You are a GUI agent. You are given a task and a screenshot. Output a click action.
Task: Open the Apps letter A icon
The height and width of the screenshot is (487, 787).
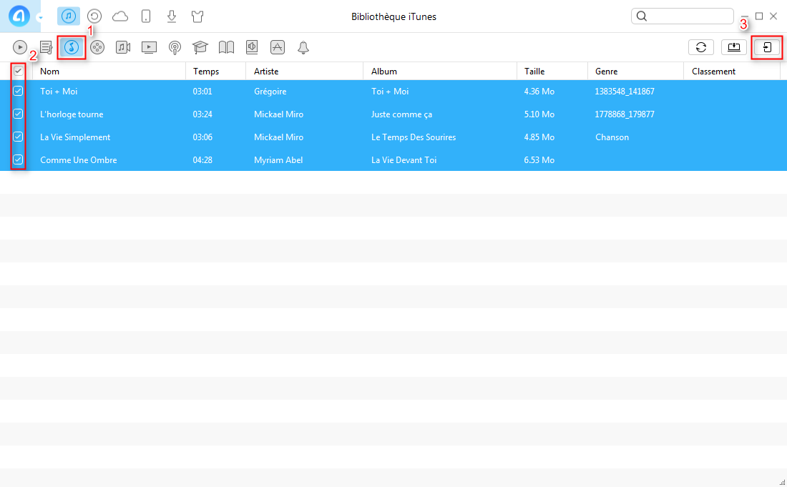tap(278, 48)
